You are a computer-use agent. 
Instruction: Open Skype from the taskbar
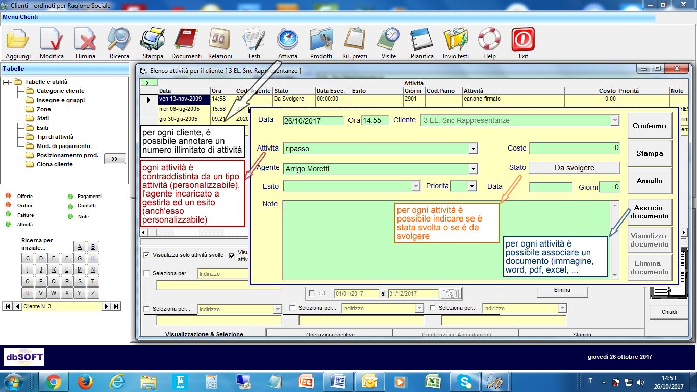point(465,381)
